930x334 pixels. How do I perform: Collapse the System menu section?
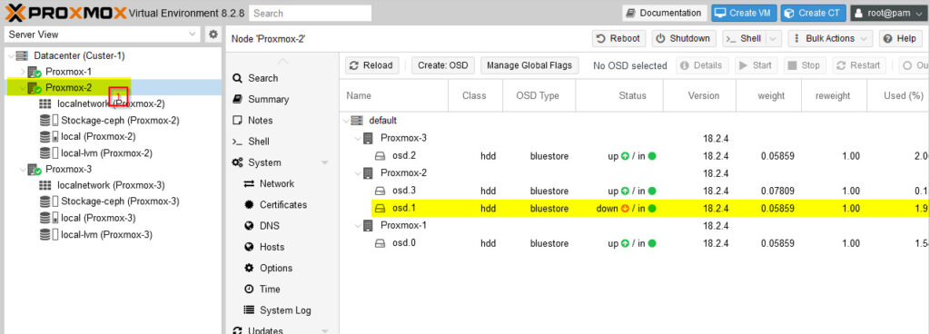(324, 162)
